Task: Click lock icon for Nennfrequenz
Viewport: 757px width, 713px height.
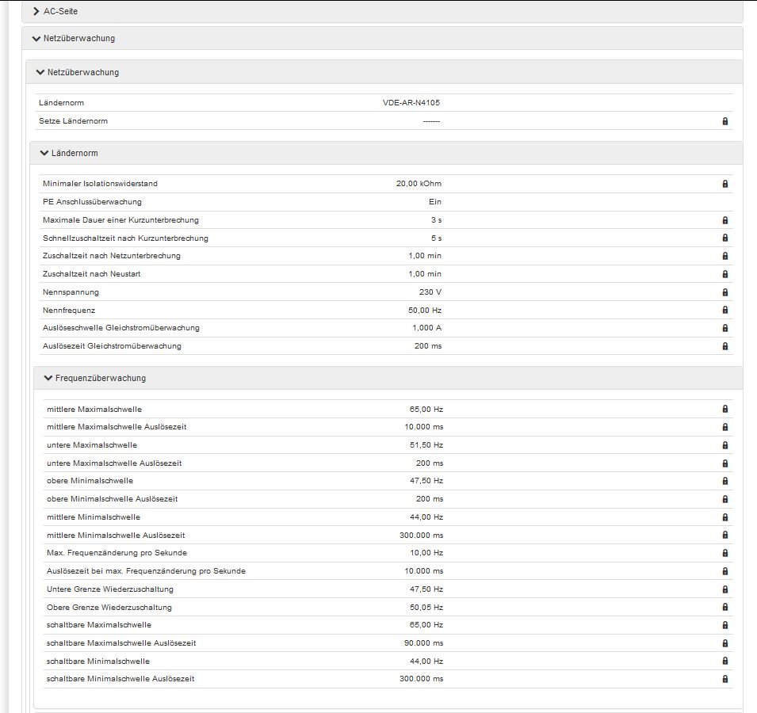Action: (725, 311)
